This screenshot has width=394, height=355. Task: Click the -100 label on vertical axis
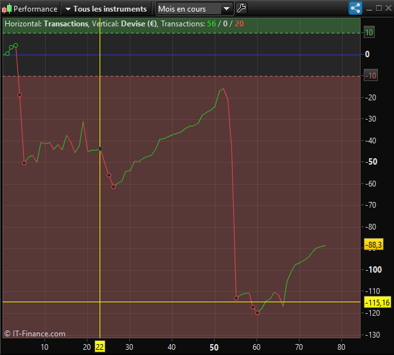click(373, 269)
